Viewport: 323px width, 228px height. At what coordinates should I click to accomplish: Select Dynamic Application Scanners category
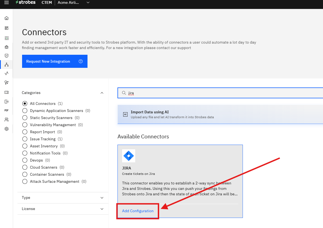pos(25,111)
